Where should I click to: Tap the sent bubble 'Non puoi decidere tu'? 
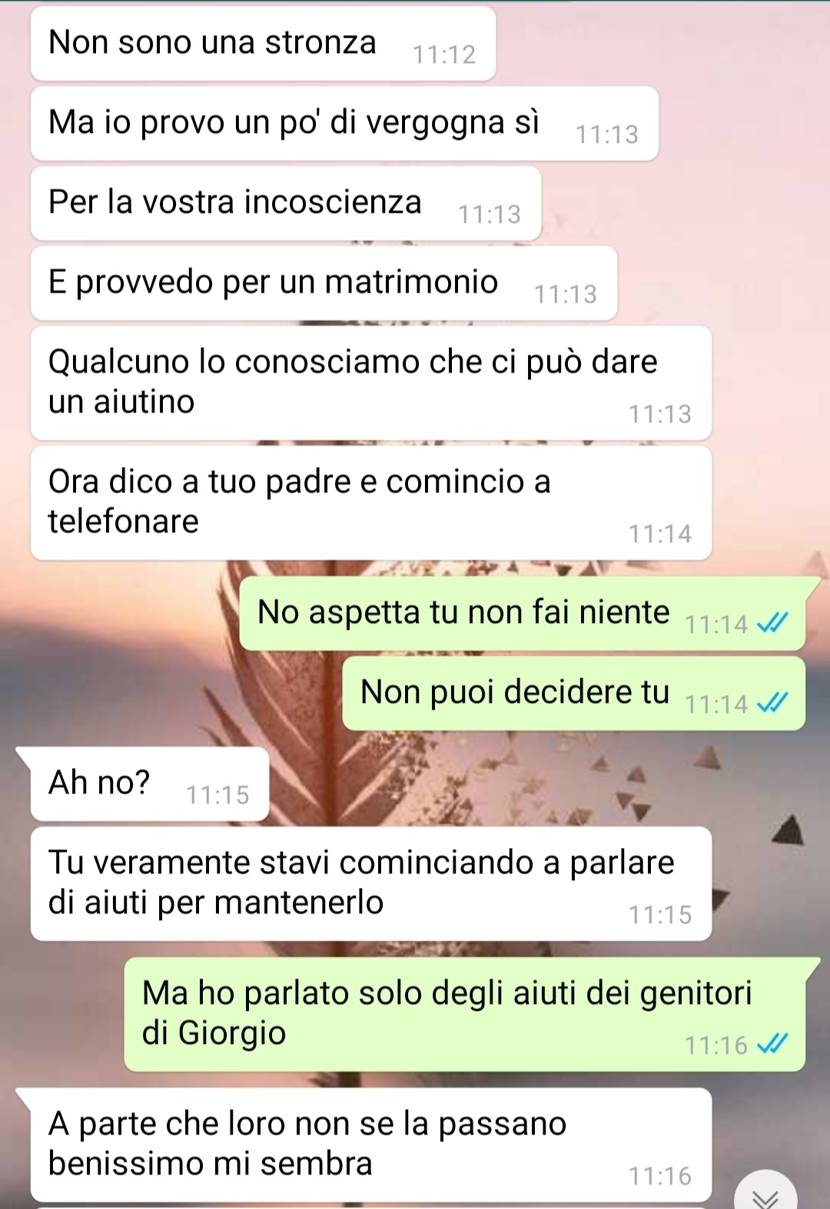pos(574,693)
